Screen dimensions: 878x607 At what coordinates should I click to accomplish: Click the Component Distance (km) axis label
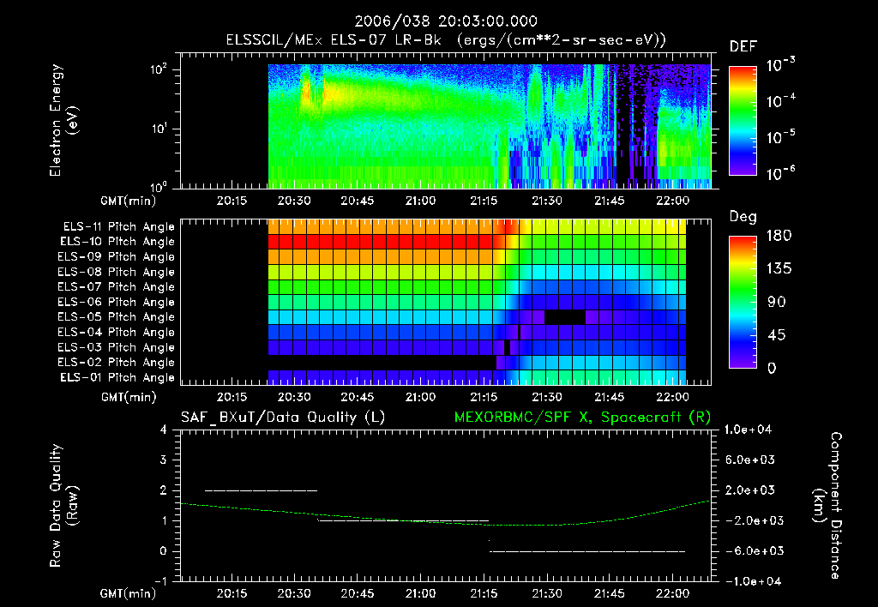point(827,506)
